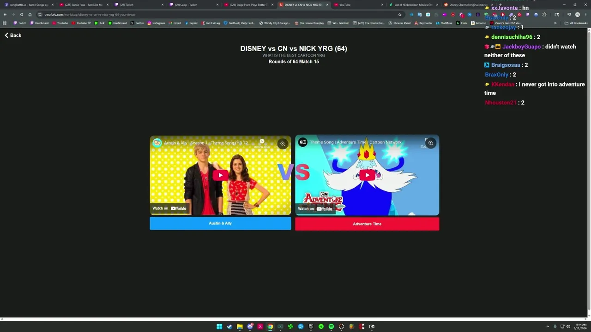Open Discord from the taskbar
The height and width of the screenshot is (332, 591).
tap(250, 326)
